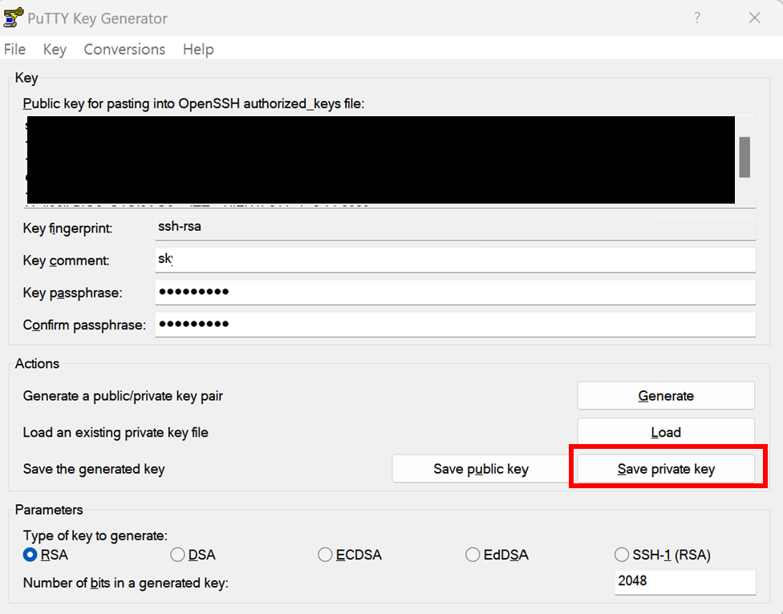Open the Key menu
Image resolution: width=783 pixels, height=614 pixels.
coord(55,50)
